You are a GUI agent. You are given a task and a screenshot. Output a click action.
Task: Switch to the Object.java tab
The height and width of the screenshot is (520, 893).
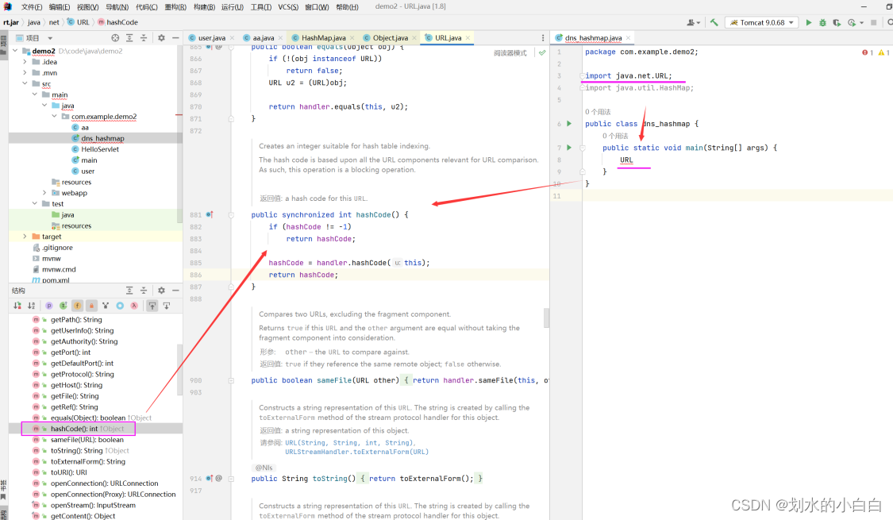click(x=390, y=37)
